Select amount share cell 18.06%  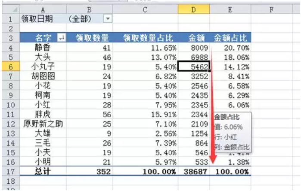[230, 57]
